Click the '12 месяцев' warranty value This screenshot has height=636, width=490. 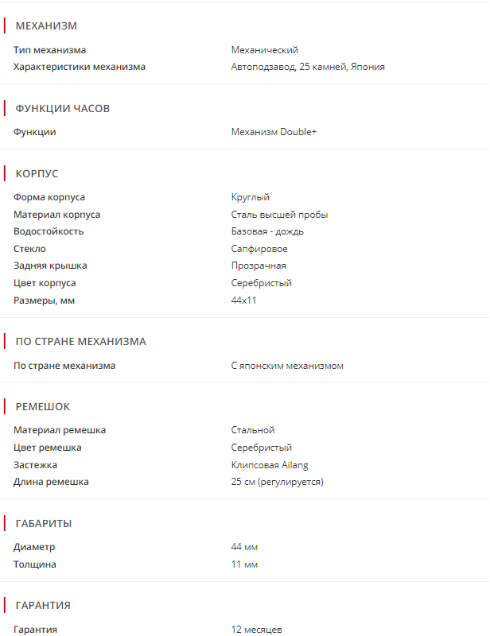256,630
